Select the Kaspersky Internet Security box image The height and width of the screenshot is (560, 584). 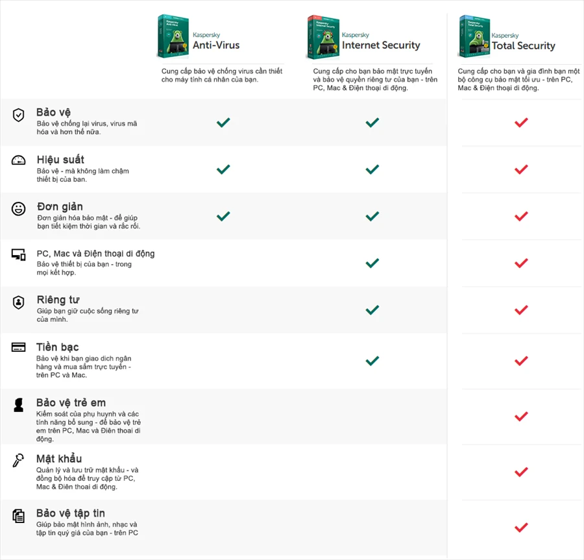(x=322, y=38)
